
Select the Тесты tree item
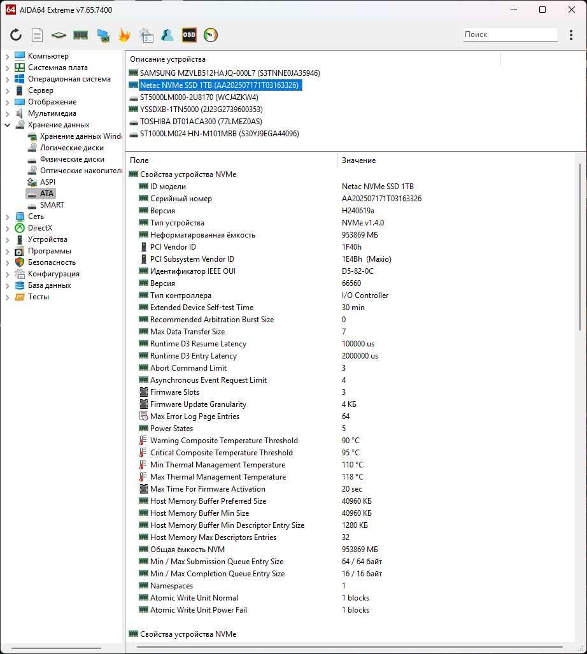(x=32, y=297)
